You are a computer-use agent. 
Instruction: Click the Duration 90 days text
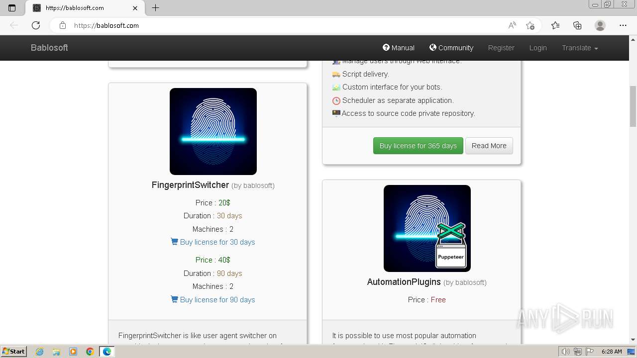click(213, 273)
